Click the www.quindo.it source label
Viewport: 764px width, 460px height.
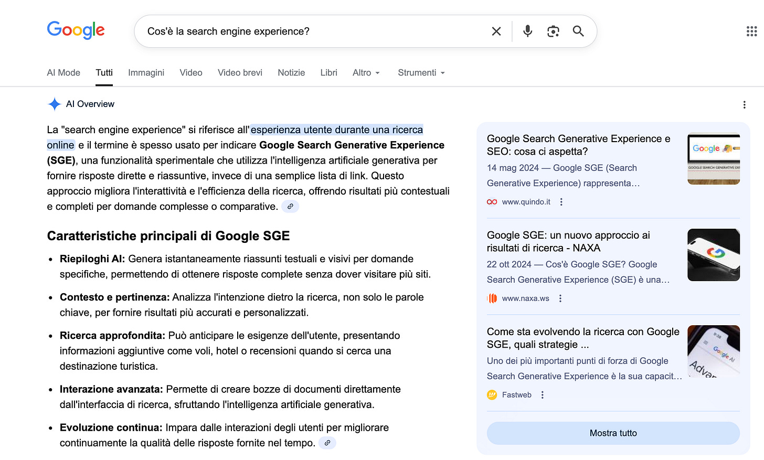[x=526, y=202]
